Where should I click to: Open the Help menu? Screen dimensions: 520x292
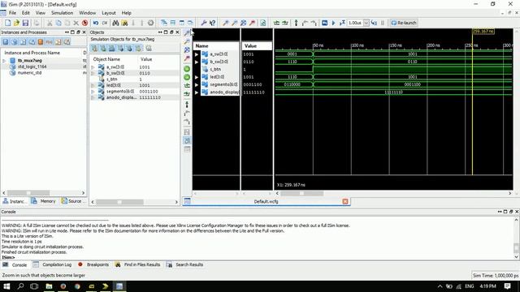click(127, 13)
